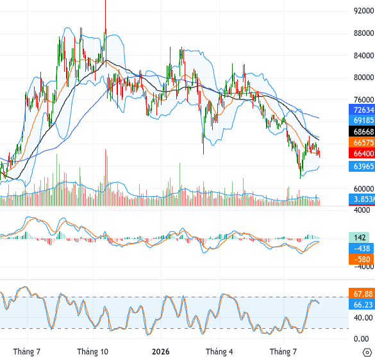Click the blue 72634 moving average price label
Screen dimensions: 375x357
point(362,110)
